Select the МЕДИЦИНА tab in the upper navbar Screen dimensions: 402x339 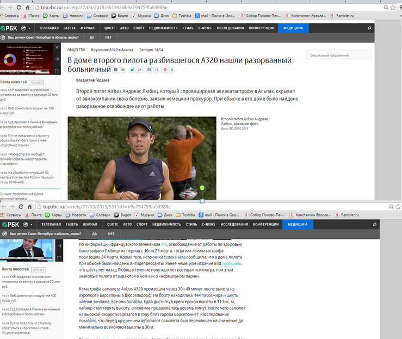[293, 28]
